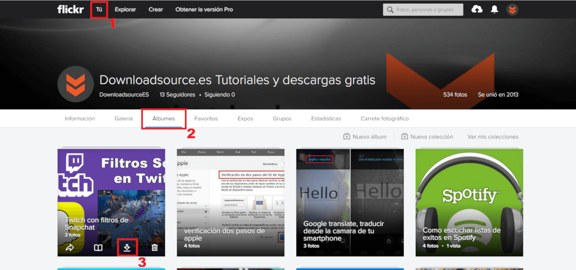
Task: Click the DownloadsourceES username text
Action: coord(124,95)
